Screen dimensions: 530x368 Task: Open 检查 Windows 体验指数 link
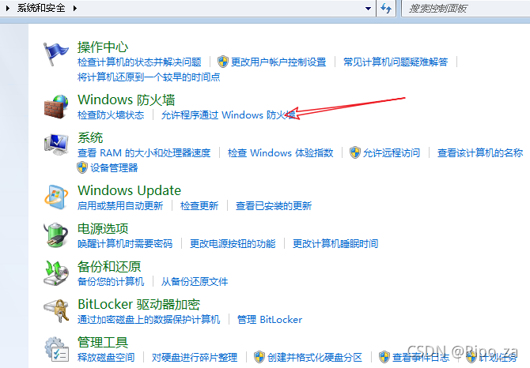(281, 152)
